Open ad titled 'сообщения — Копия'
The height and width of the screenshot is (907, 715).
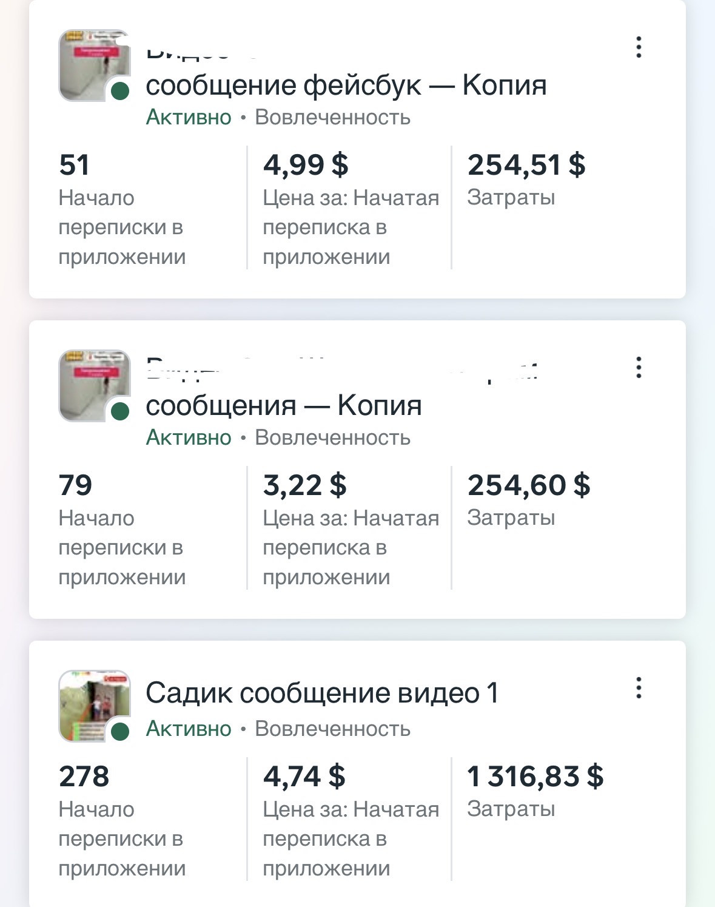pos(283,406)
